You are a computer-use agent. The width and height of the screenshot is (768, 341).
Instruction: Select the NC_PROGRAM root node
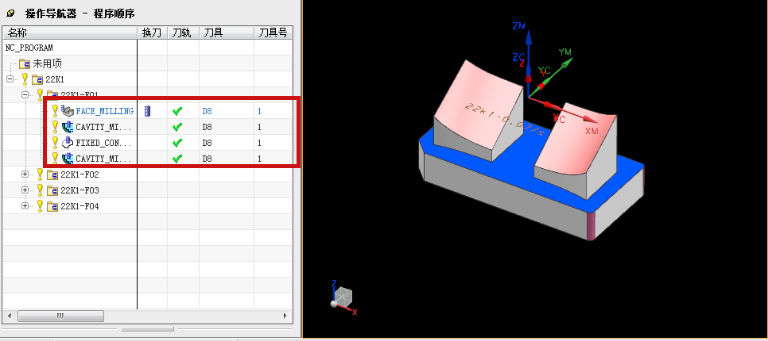(29, 48)
